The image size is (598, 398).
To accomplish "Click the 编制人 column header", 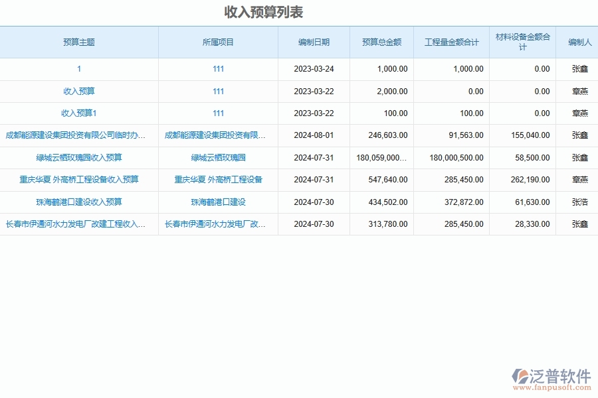I will (x=578, y=41).
